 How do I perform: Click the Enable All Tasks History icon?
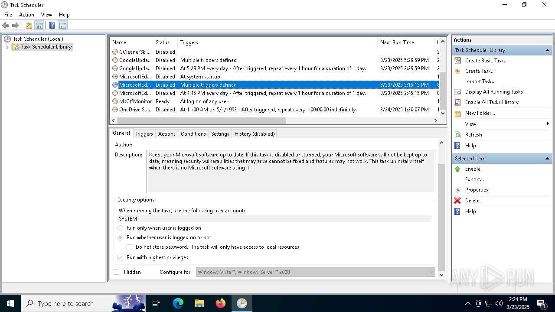click(457, 102)
